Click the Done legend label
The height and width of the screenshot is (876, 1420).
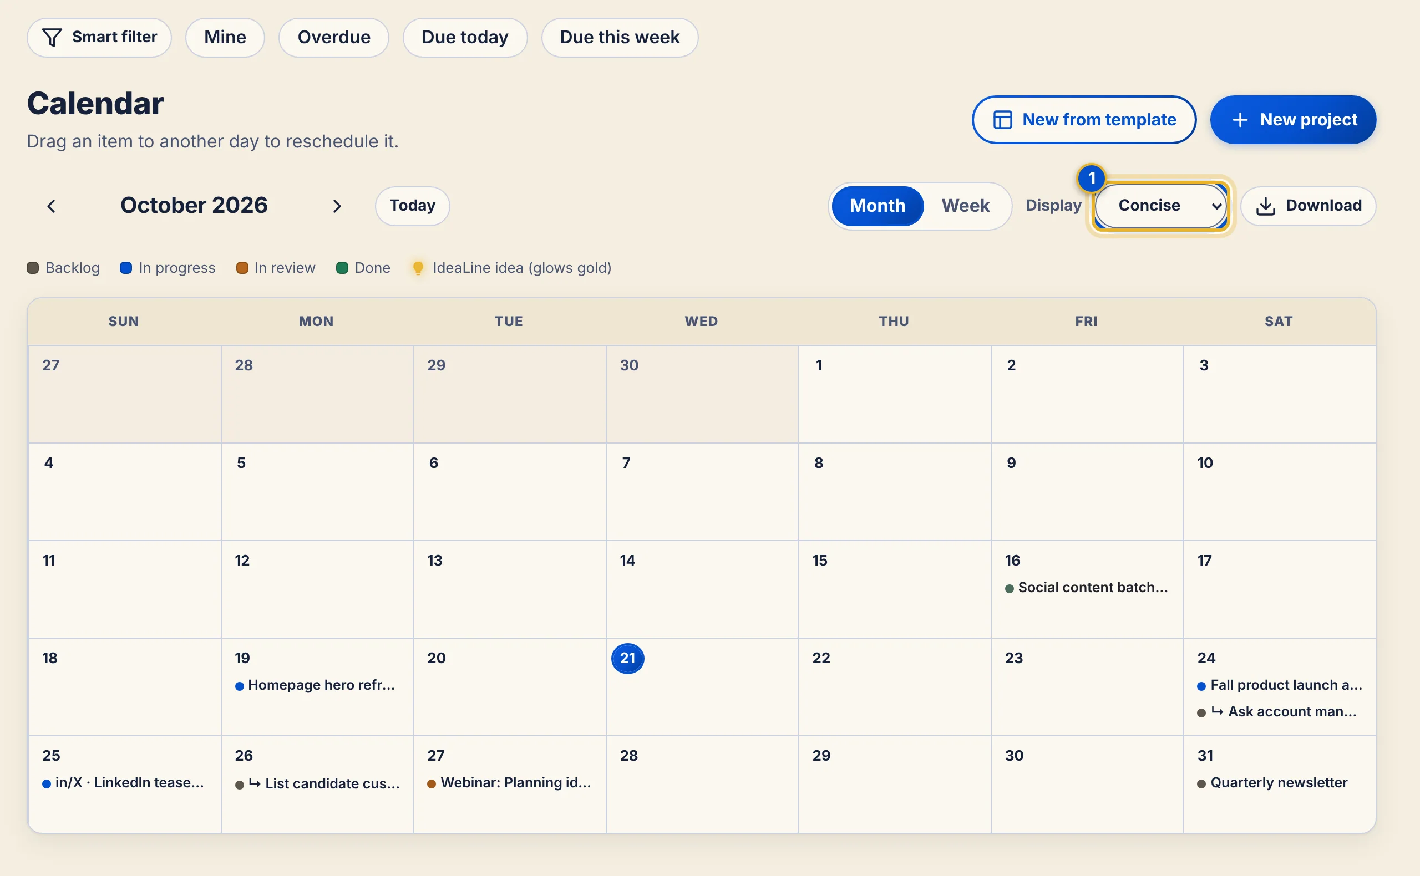tap(372, 268)
